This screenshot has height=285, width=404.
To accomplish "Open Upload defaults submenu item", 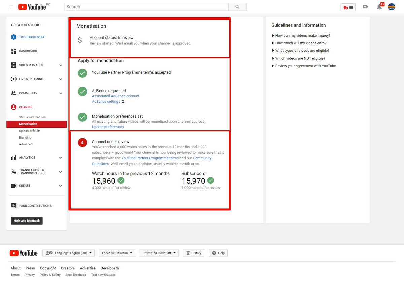I will (30, 131).
